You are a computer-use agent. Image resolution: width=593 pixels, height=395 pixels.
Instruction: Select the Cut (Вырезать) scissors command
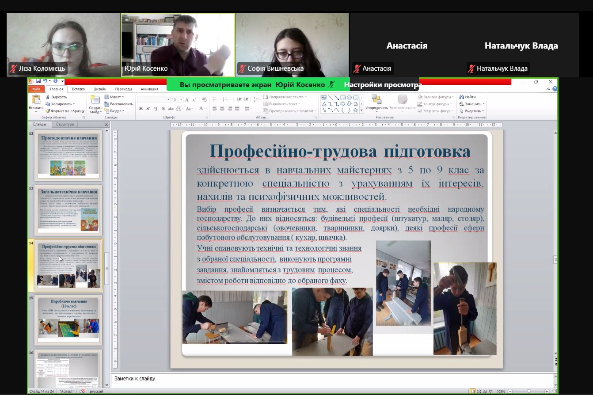56,97
